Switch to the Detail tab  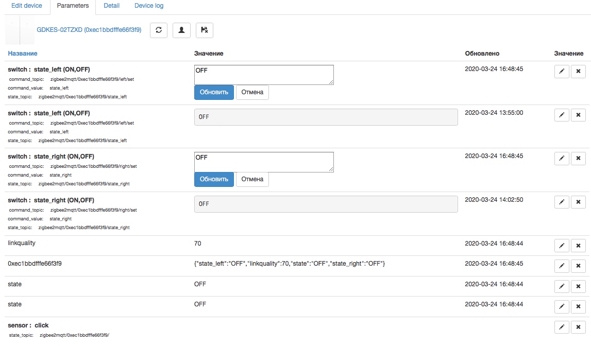112,6
